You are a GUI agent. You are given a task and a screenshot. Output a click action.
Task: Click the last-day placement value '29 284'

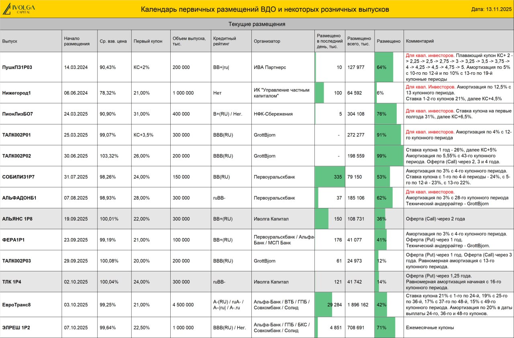(335, 305)
